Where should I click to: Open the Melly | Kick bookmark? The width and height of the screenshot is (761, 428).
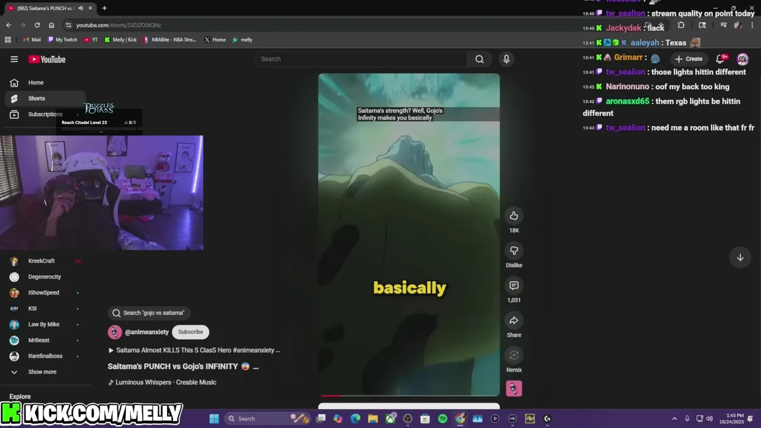[x=120, y=40]
